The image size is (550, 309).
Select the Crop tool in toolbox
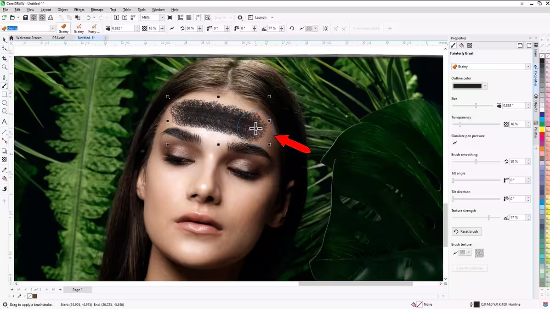[5, 59]
